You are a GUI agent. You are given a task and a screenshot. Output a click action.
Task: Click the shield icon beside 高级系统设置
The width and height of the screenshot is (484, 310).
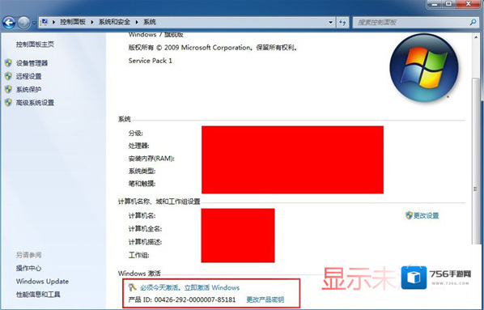[x=8, y=102]
